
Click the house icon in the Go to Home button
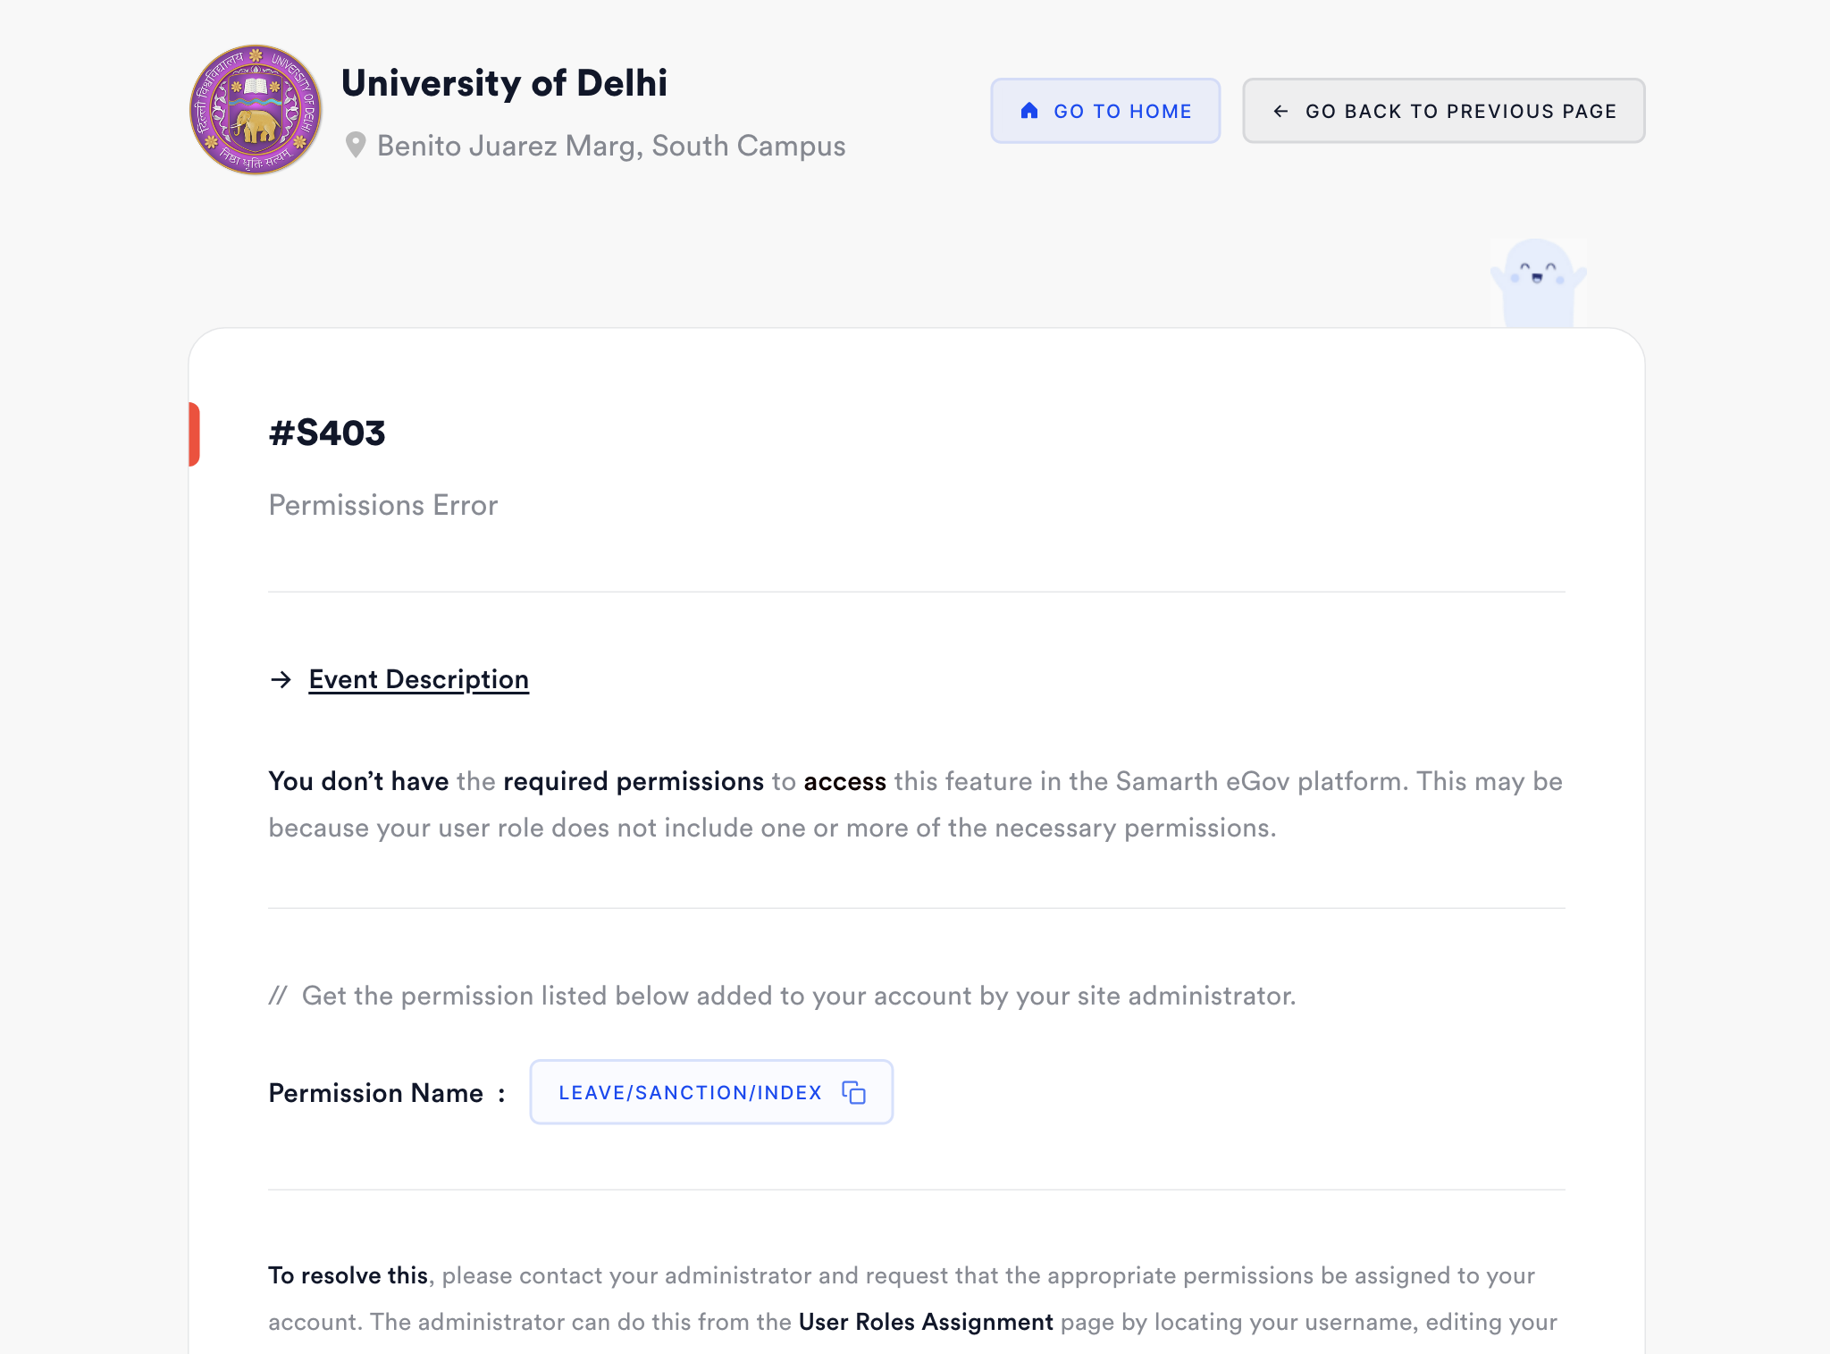(x=1029, y=111)
